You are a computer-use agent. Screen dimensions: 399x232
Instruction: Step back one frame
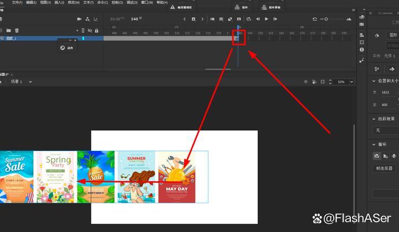258,19
